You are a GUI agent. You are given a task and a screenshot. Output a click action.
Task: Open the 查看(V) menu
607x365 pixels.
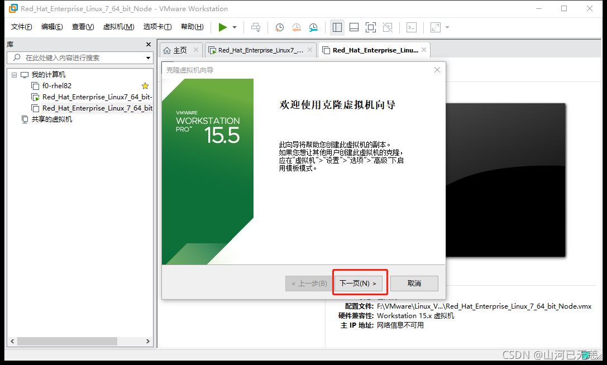pos(83,27)
